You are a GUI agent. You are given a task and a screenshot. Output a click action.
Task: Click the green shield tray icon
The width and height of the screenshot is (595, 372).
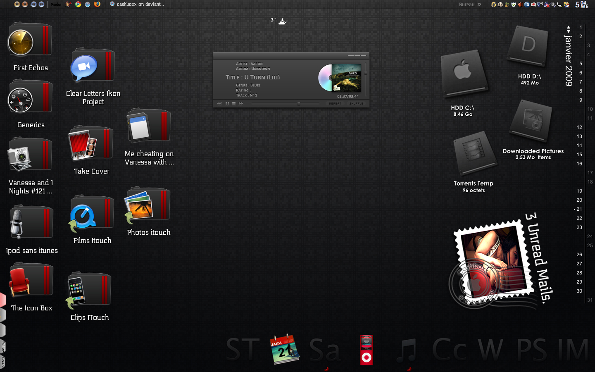click(x=514, y=5)
